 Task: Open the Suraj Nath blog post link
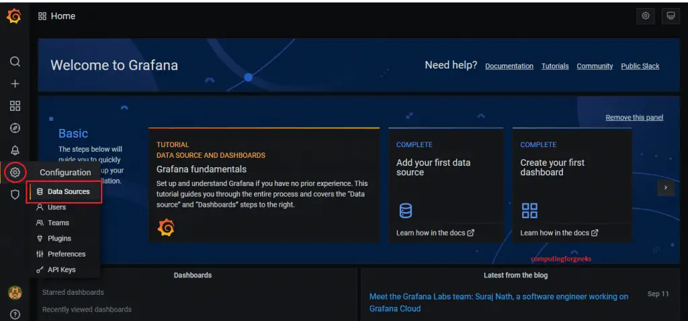point(499,303)
